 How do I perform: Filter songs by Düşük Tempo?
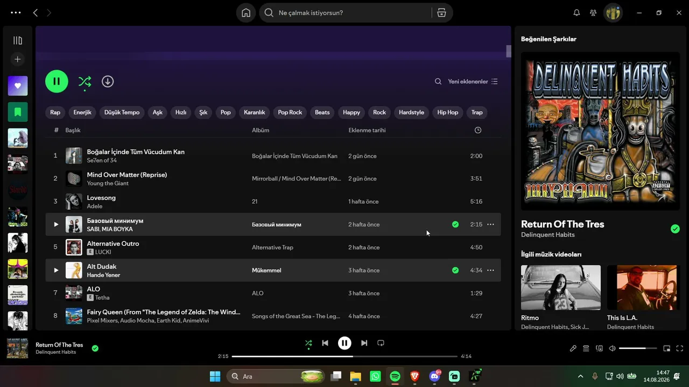click(x=122, y=112)
